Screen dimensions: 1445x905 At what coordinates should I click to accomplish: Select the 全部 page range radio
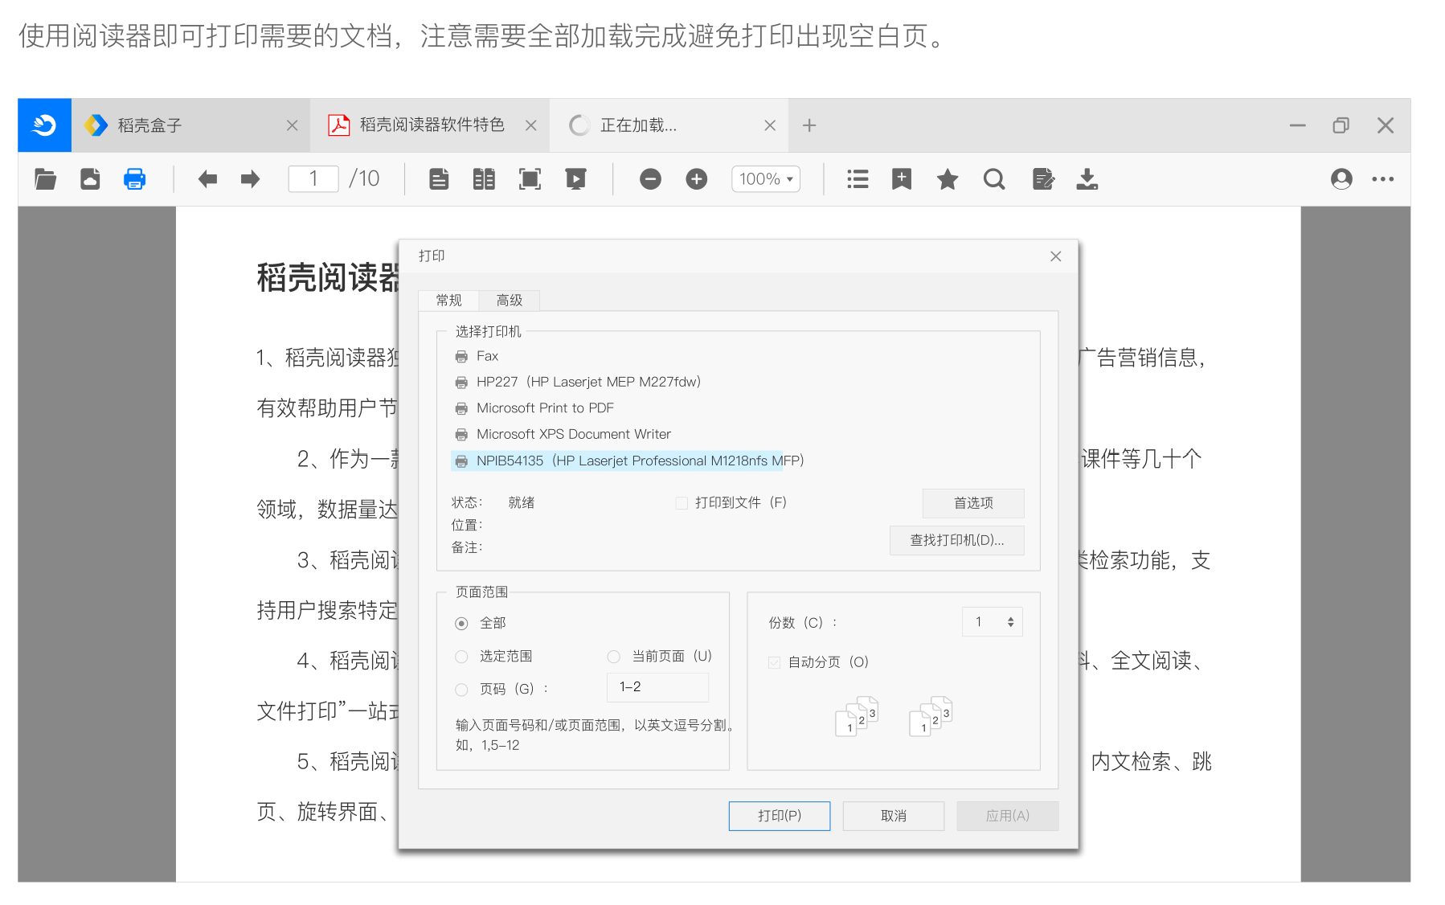461,624
